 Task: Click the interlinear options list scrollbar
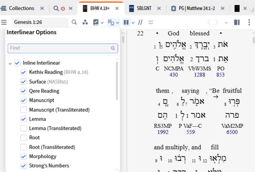pyautogui.click(x=117, y=81)
